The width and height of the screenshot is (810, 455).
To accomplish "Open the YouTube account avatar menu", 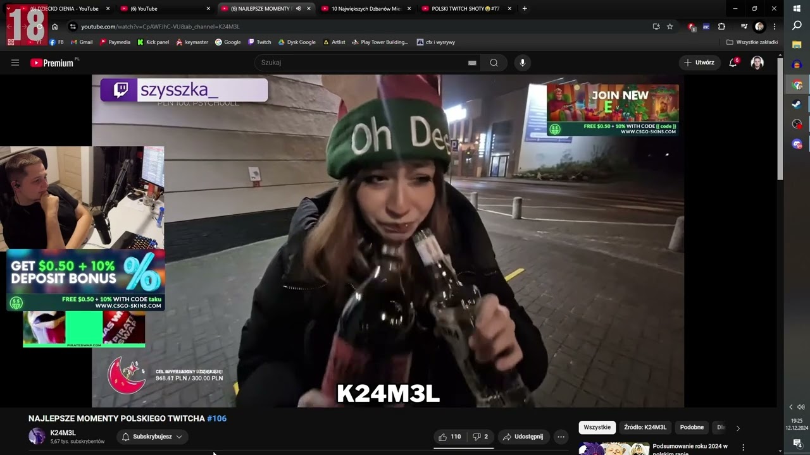I will tap(757, 63).
